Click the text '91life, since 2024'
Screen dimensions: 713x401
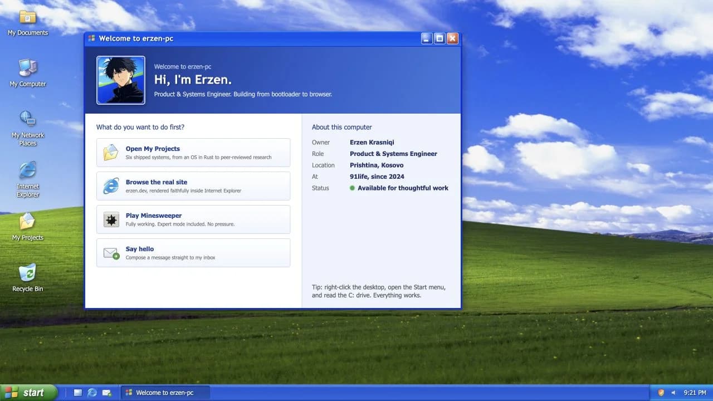377,177
